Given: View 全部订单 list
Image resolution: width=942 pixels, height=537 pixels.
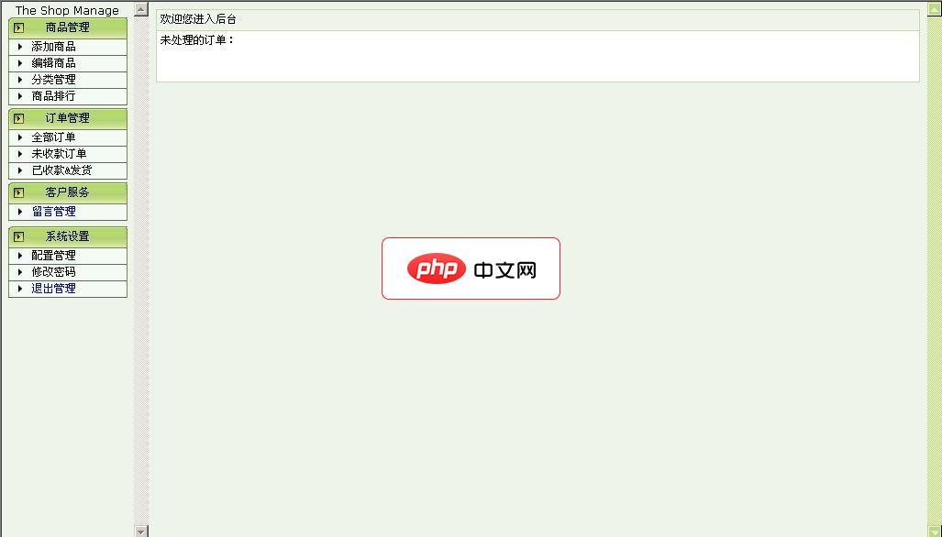Looking at the screenshot, I should pyautogui.click(x=53, y=137).
